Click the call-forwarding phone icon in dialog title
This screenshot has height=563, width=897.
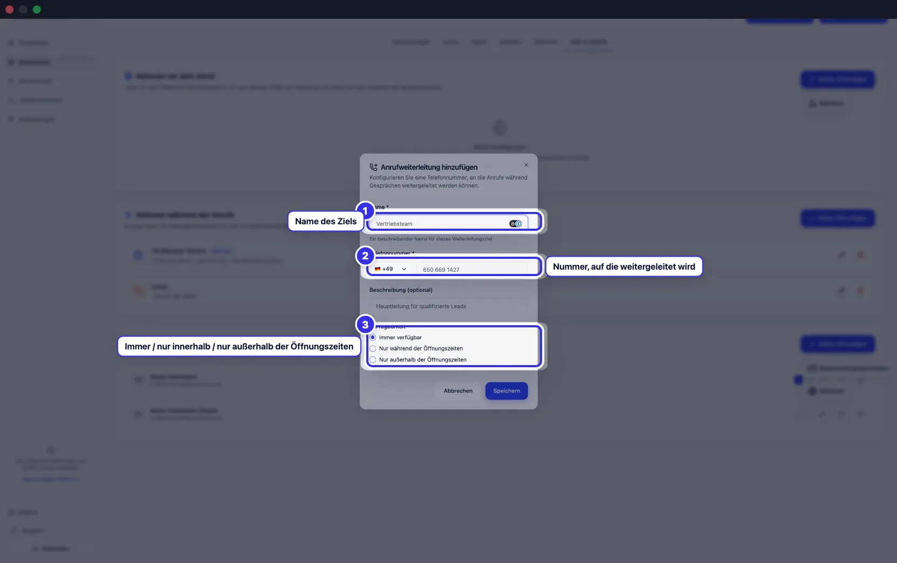(373, 167)
